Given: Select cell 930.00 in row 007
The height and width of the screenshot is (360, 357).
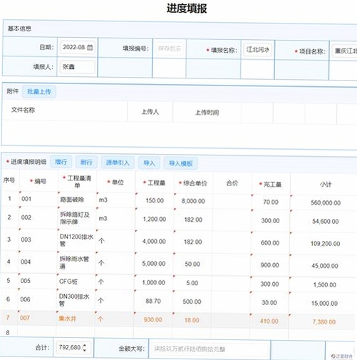Looking at the screenshot, I should [152, 319].
